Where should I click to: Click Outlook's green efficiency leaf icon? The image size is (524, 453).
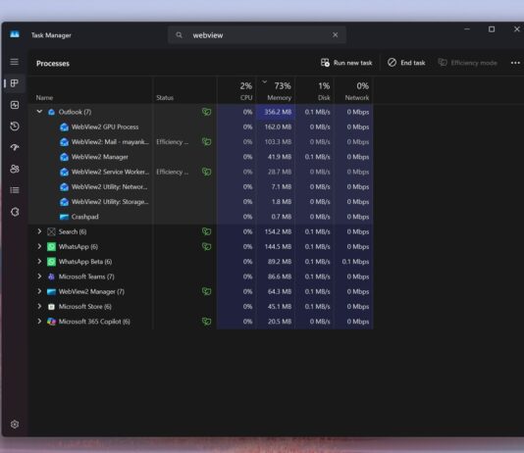click(206, 112)
